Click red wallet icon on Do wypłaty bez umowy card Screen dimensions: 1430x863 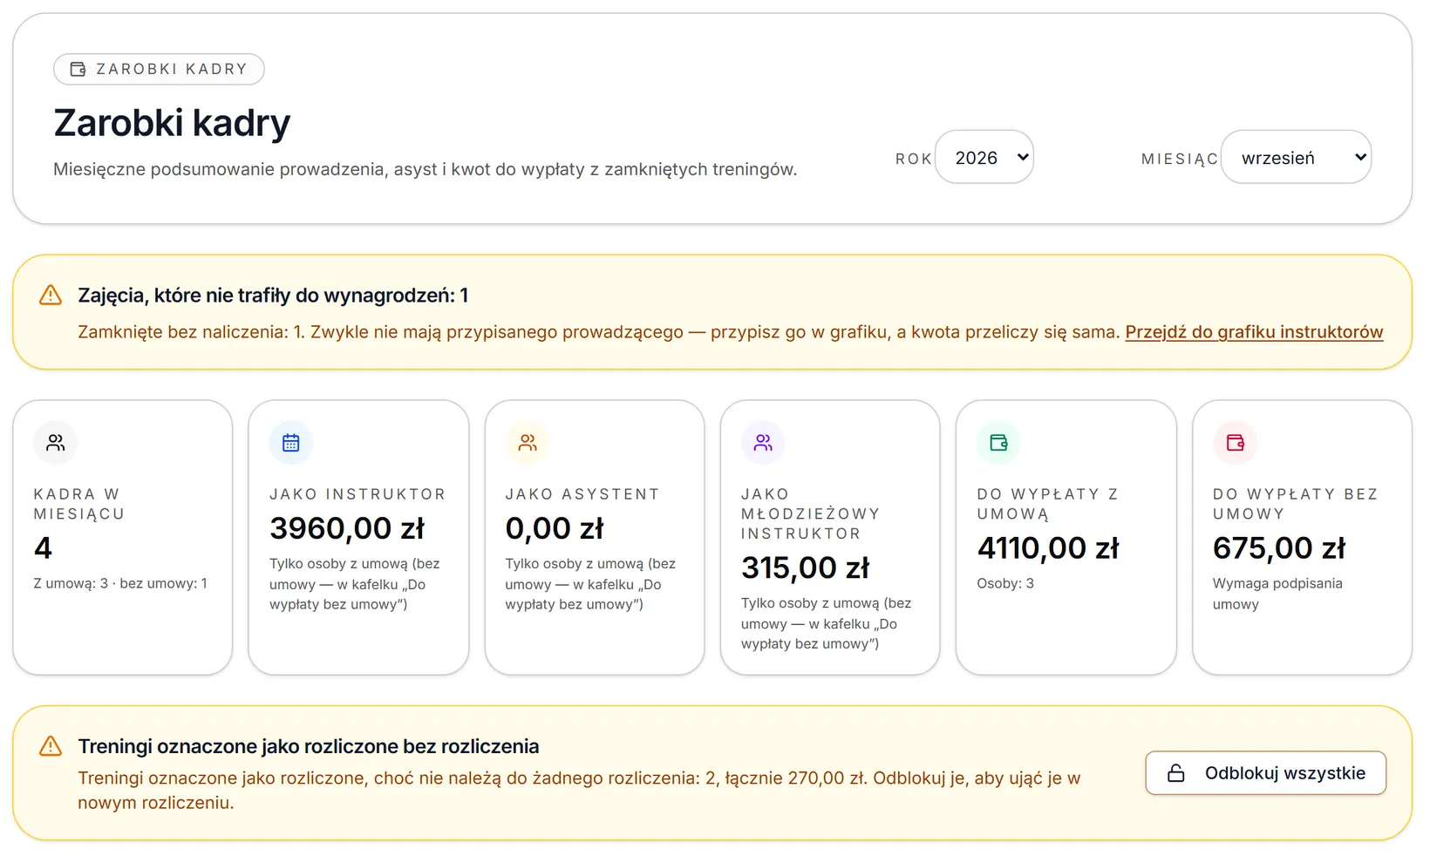pos(1236,443)
